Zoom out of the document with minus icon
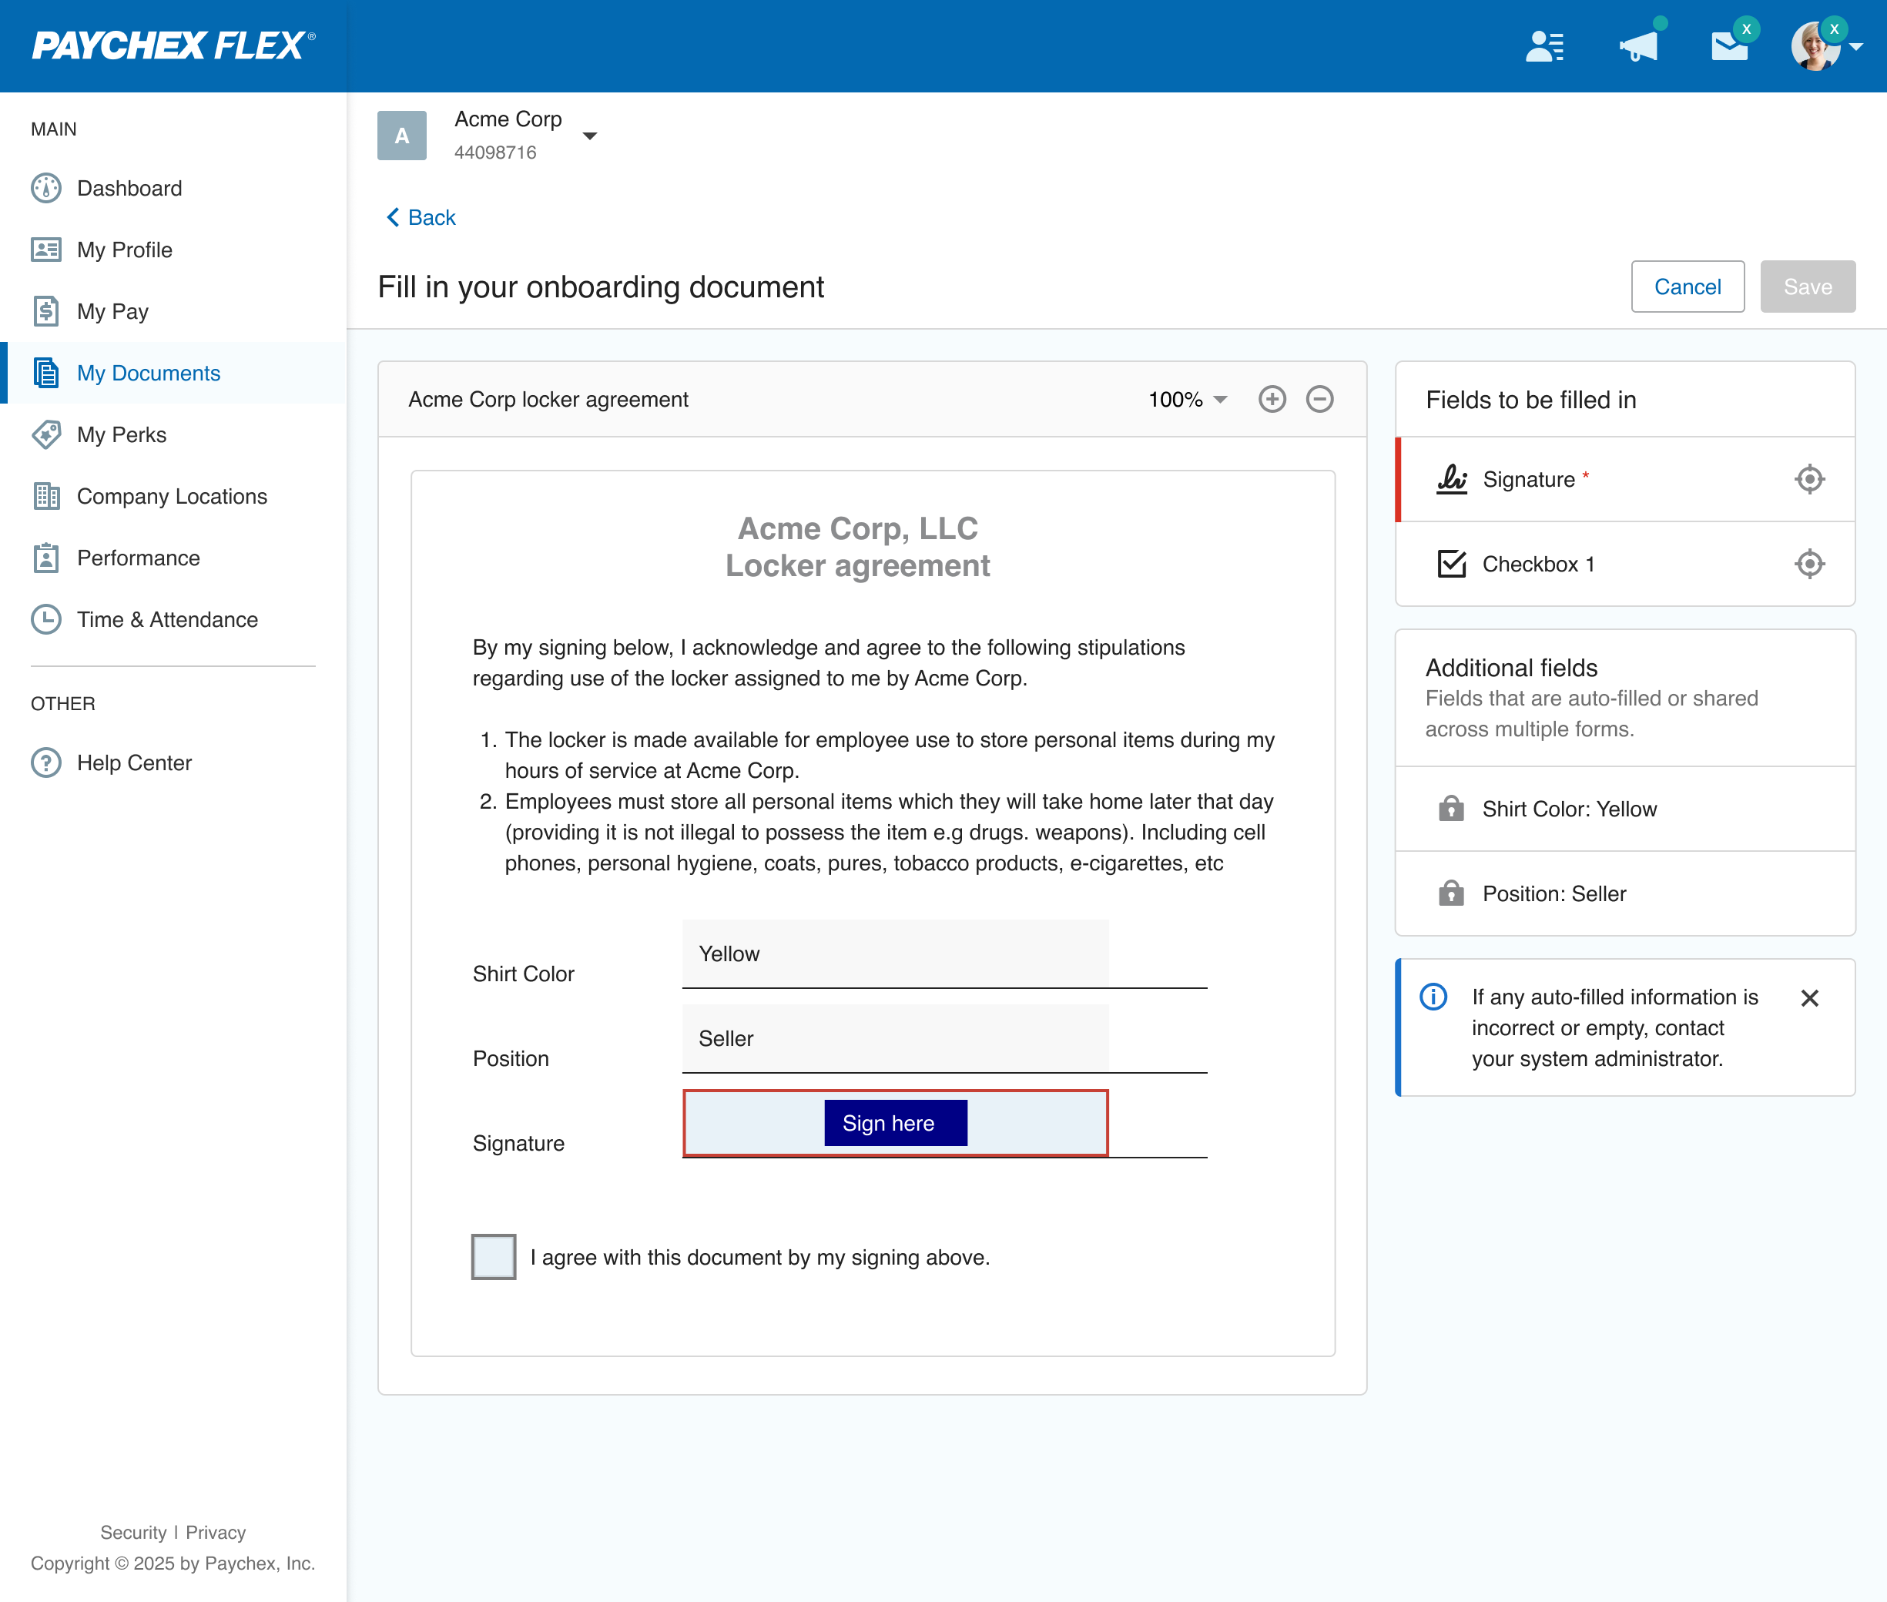 coord(1319,400)
